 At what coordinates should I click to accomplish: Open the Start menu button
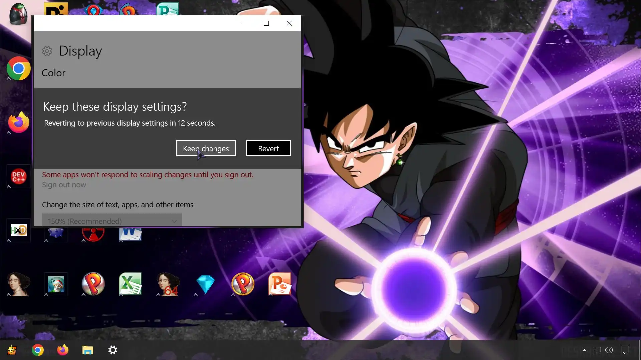click(x=12, y=350)
